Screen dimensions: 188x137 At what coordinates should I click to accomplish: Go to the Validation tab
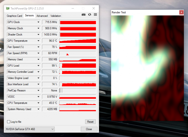click(x=56, y=16)
